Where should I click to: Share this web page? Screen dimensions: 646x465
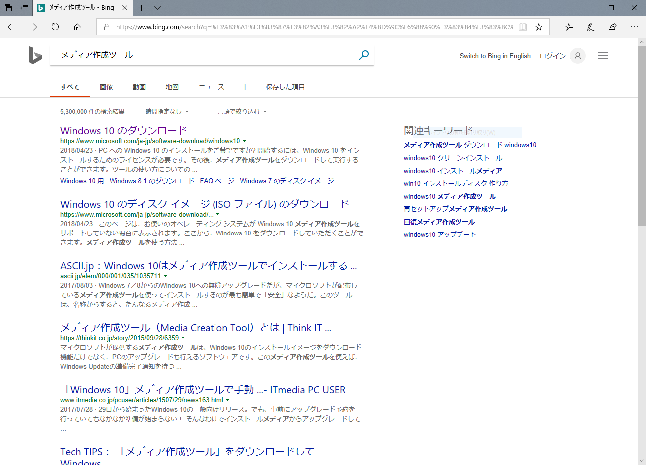tap(612, 27)
